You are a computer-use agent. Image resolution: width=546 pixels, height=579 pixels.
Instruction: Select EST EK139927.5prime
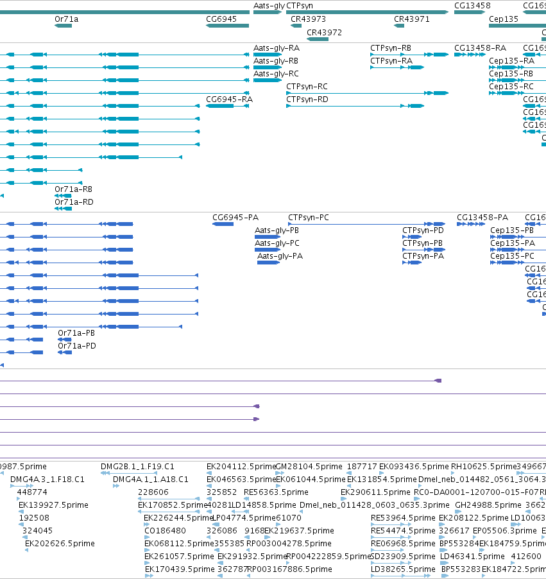(x=53, y=505)
